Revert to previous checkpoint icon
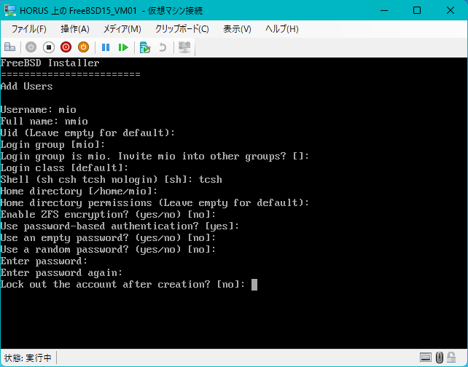 click(x=163, y=47)
